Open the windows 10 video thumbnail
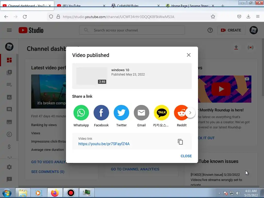264x198 pixels. (x=92, y=76)
